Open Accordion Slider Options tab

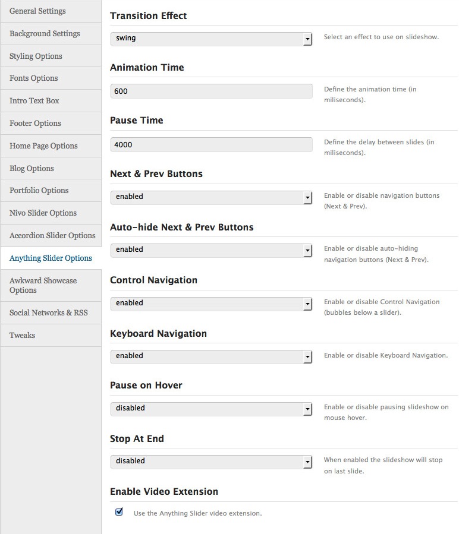tap(51, 236)
